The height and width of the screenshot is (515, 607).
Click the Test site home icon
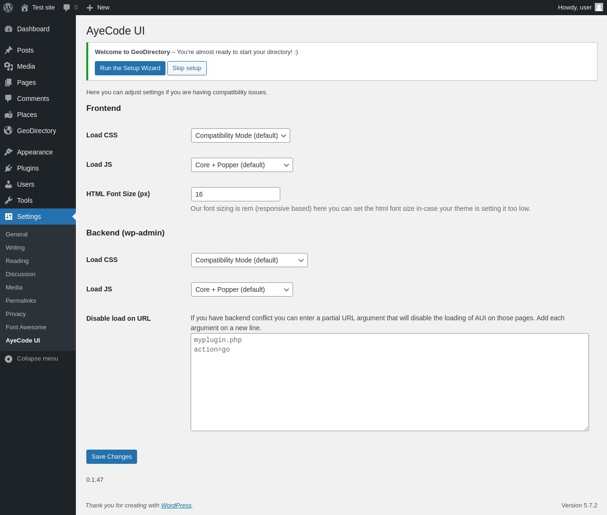[25, 8]
